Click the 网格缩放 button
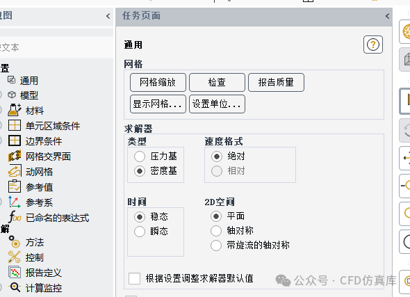 [x=158, y=83]
